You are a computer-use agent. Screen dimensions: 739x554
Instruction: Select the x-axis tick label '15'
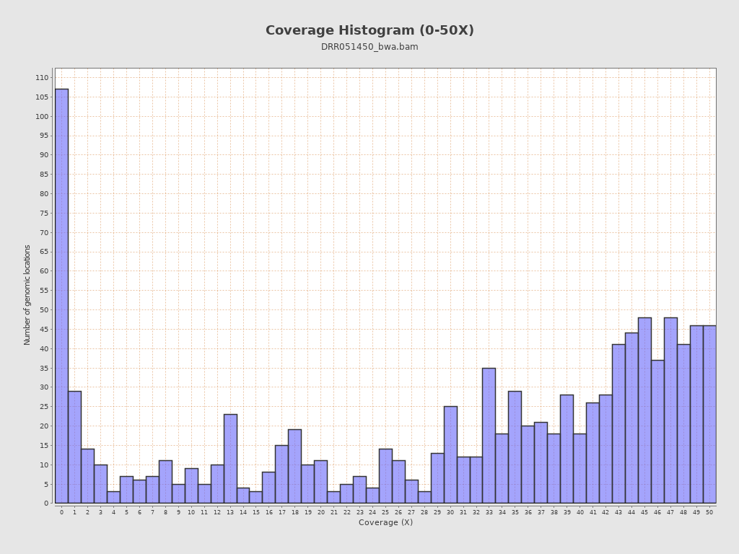point(256,513)
